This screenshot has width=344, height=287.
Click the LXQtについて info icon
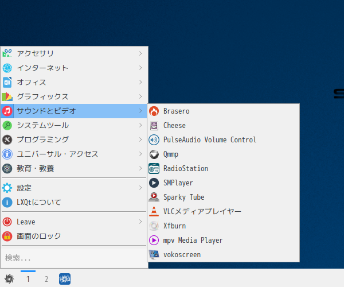pyautogui.click(x=7, y=202)
